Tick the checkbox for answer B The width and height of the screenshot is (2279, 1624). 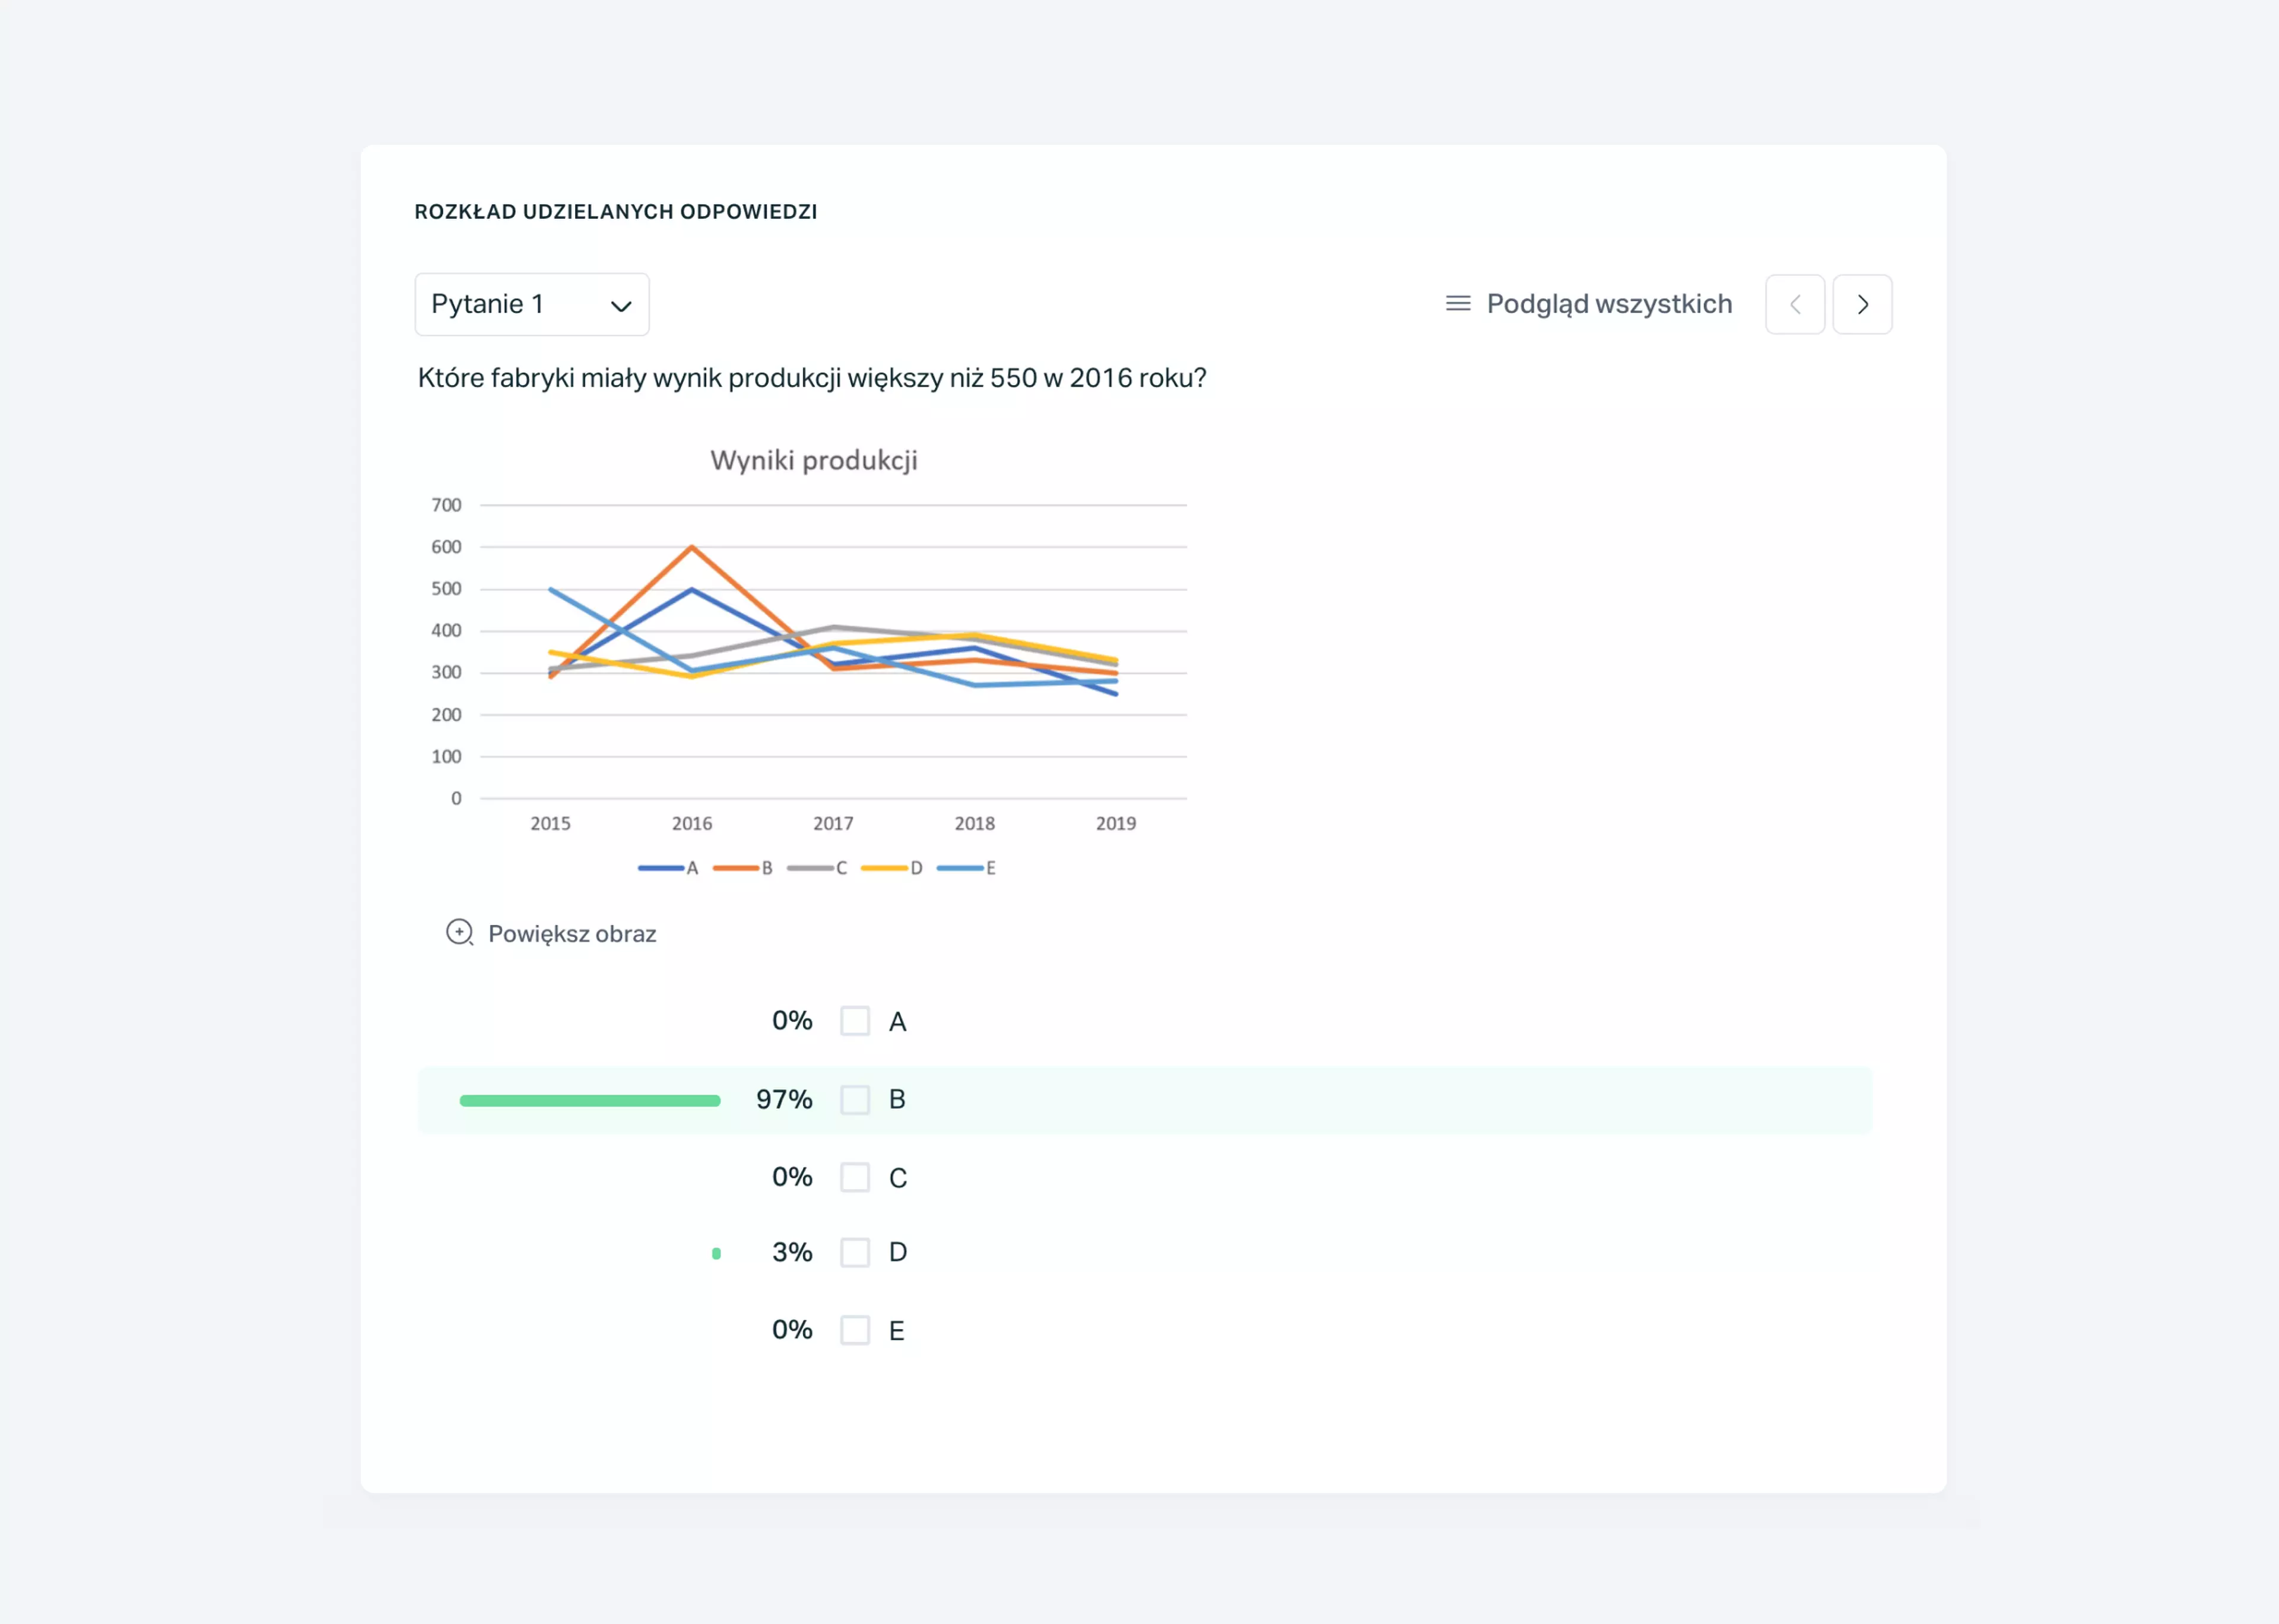(x=855, y=1099)
